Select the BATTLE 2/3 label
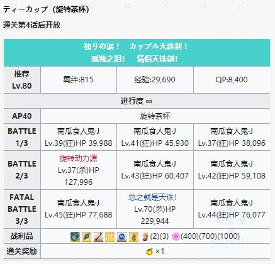 (x=22, y=170)
